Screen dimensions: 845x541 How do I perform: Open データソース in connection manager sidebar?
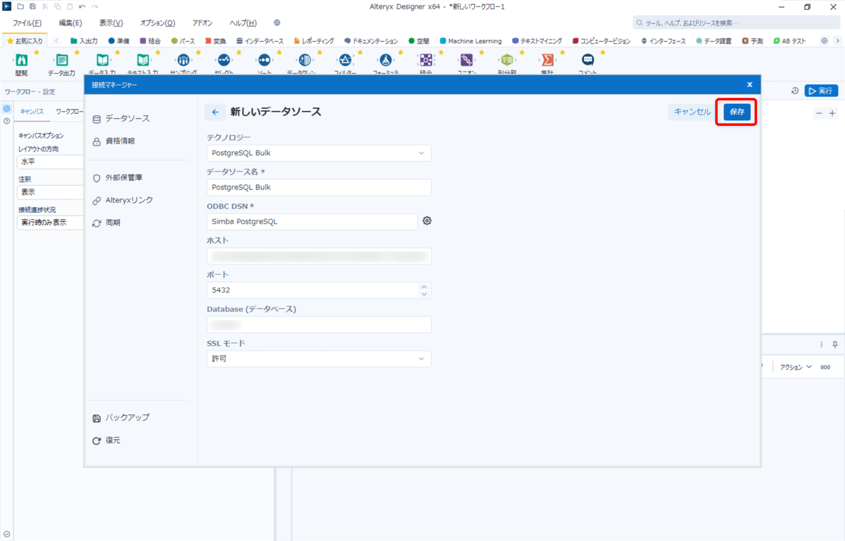coord(121,119)
